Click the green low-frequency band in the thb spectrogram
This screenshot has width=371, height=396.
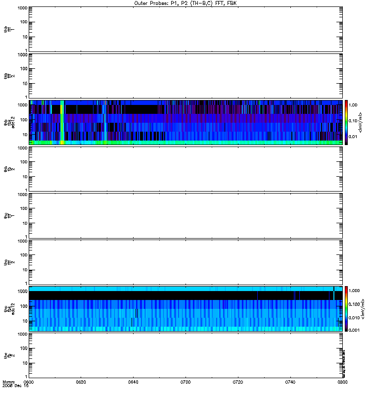pos(185,143)
